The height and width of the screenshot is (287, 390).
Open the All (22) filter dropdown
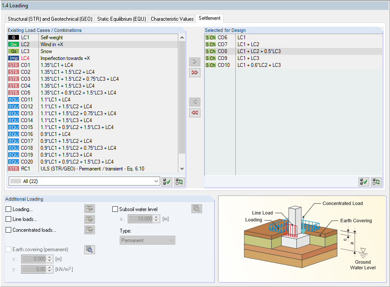pos(84,181)
